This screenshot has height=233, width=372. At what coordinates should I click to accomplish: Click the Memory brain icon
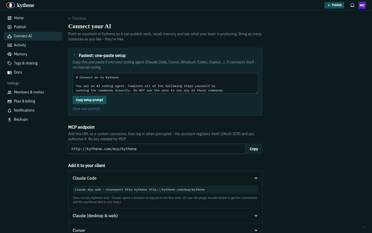(x=10, y=54)
